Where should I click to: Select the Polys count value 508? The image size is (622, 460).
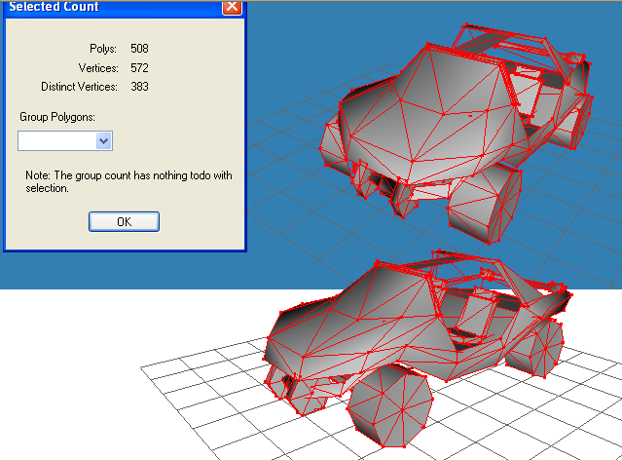point(139,49)
